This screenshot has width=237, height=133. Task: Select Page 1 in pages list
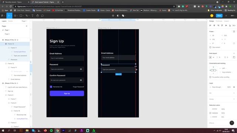pyautogui.click(x=7, y=30)
